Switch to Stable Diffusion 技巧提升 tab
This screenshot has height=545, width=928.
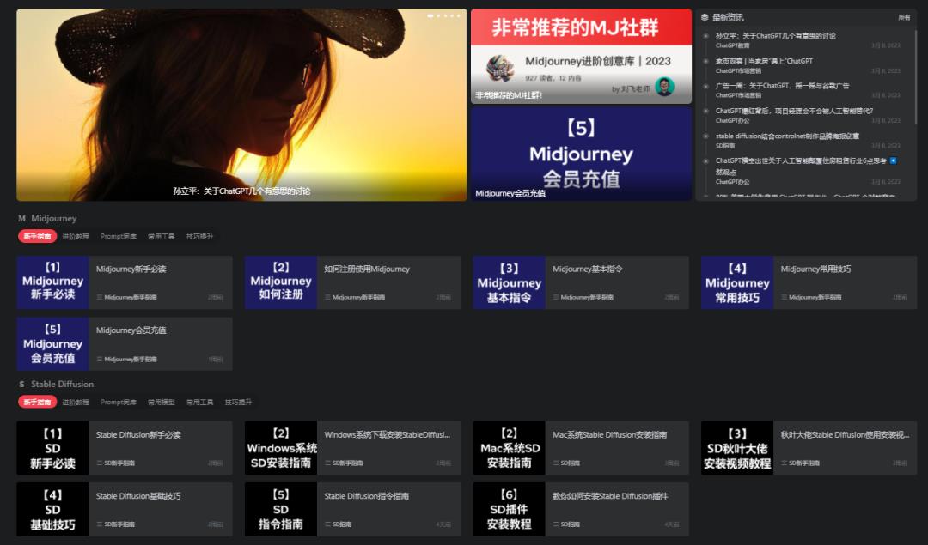tap(238, 402)
